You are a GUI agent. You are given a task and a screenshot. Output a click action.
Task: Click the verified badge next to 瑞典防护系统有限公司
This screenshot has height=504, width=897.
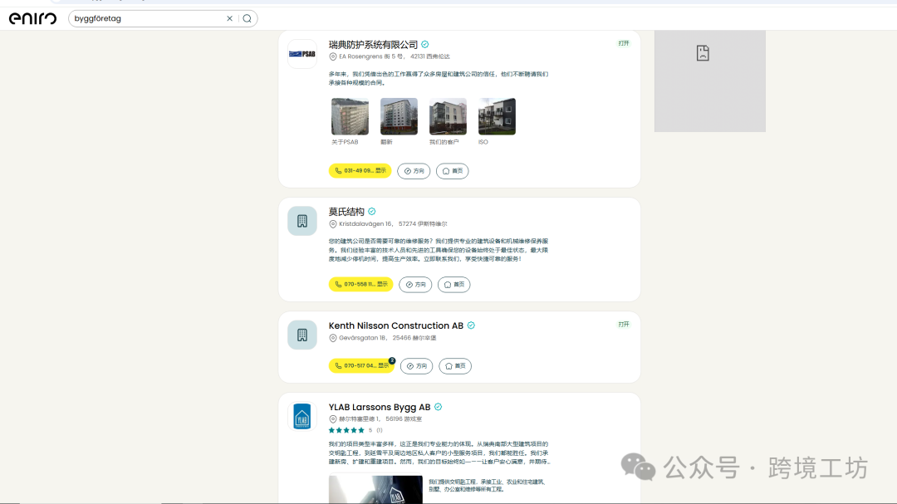(424, 45)
